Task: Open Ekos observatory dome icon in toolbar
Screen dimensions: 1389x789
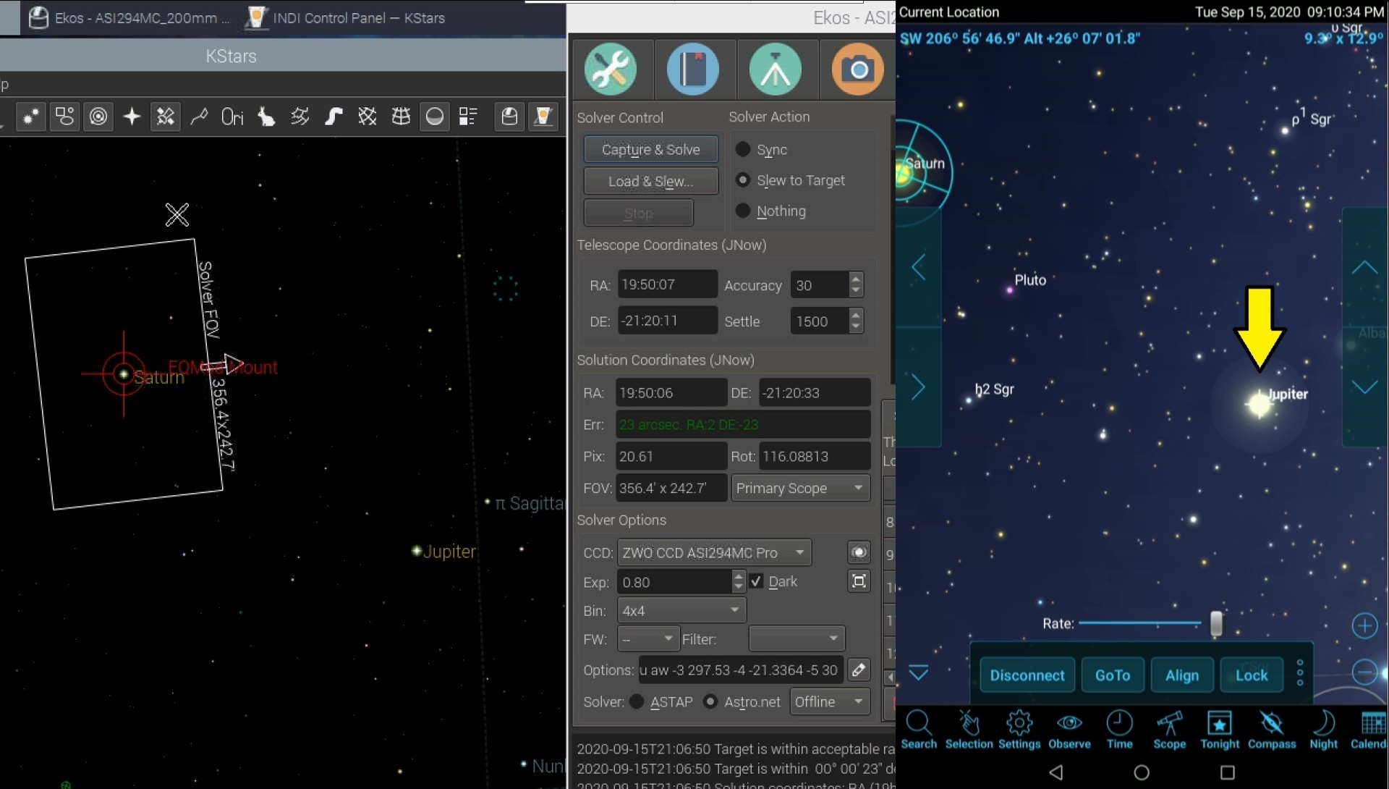Action: pos(509,117)
